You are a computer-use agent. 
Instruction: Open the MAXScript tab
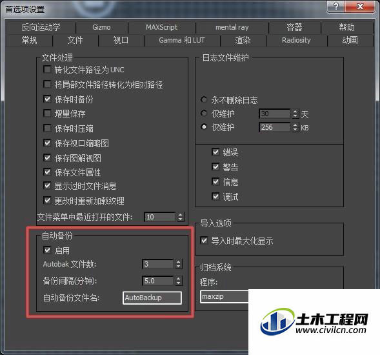tap(162, 27)
